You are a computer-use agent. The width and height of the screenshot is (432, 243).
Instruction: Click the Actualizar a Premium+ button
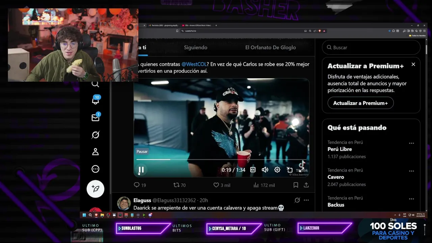(x=360, y=103)
